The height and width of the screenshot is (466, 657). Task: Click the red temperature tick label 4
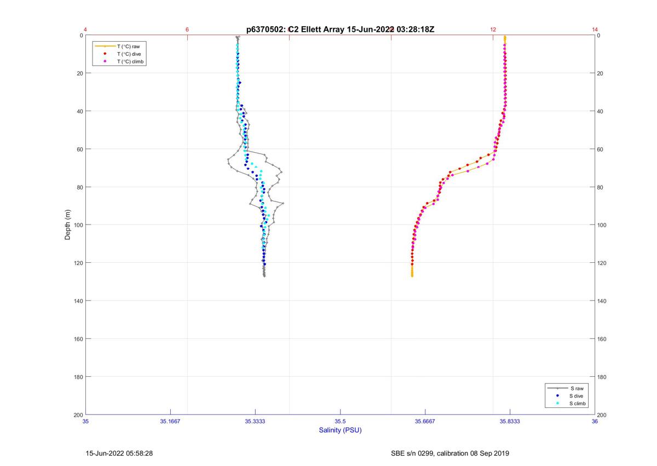point(85,30)
